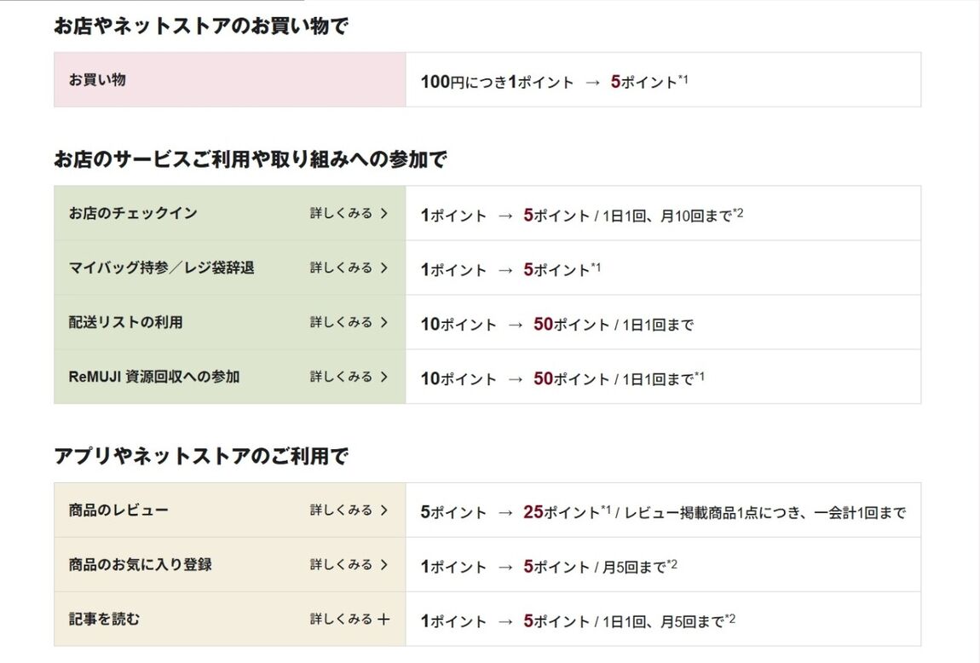Click the chevron icon in 配送リストの利用 row
The width and height of the screenshot is (980, 663).
click(384, 322)
